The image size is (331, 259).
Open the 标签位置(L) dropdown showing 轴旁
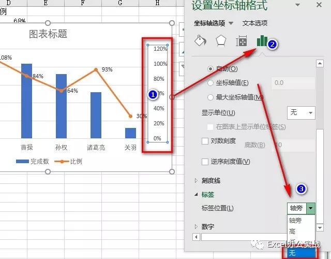tap(301, 208)
